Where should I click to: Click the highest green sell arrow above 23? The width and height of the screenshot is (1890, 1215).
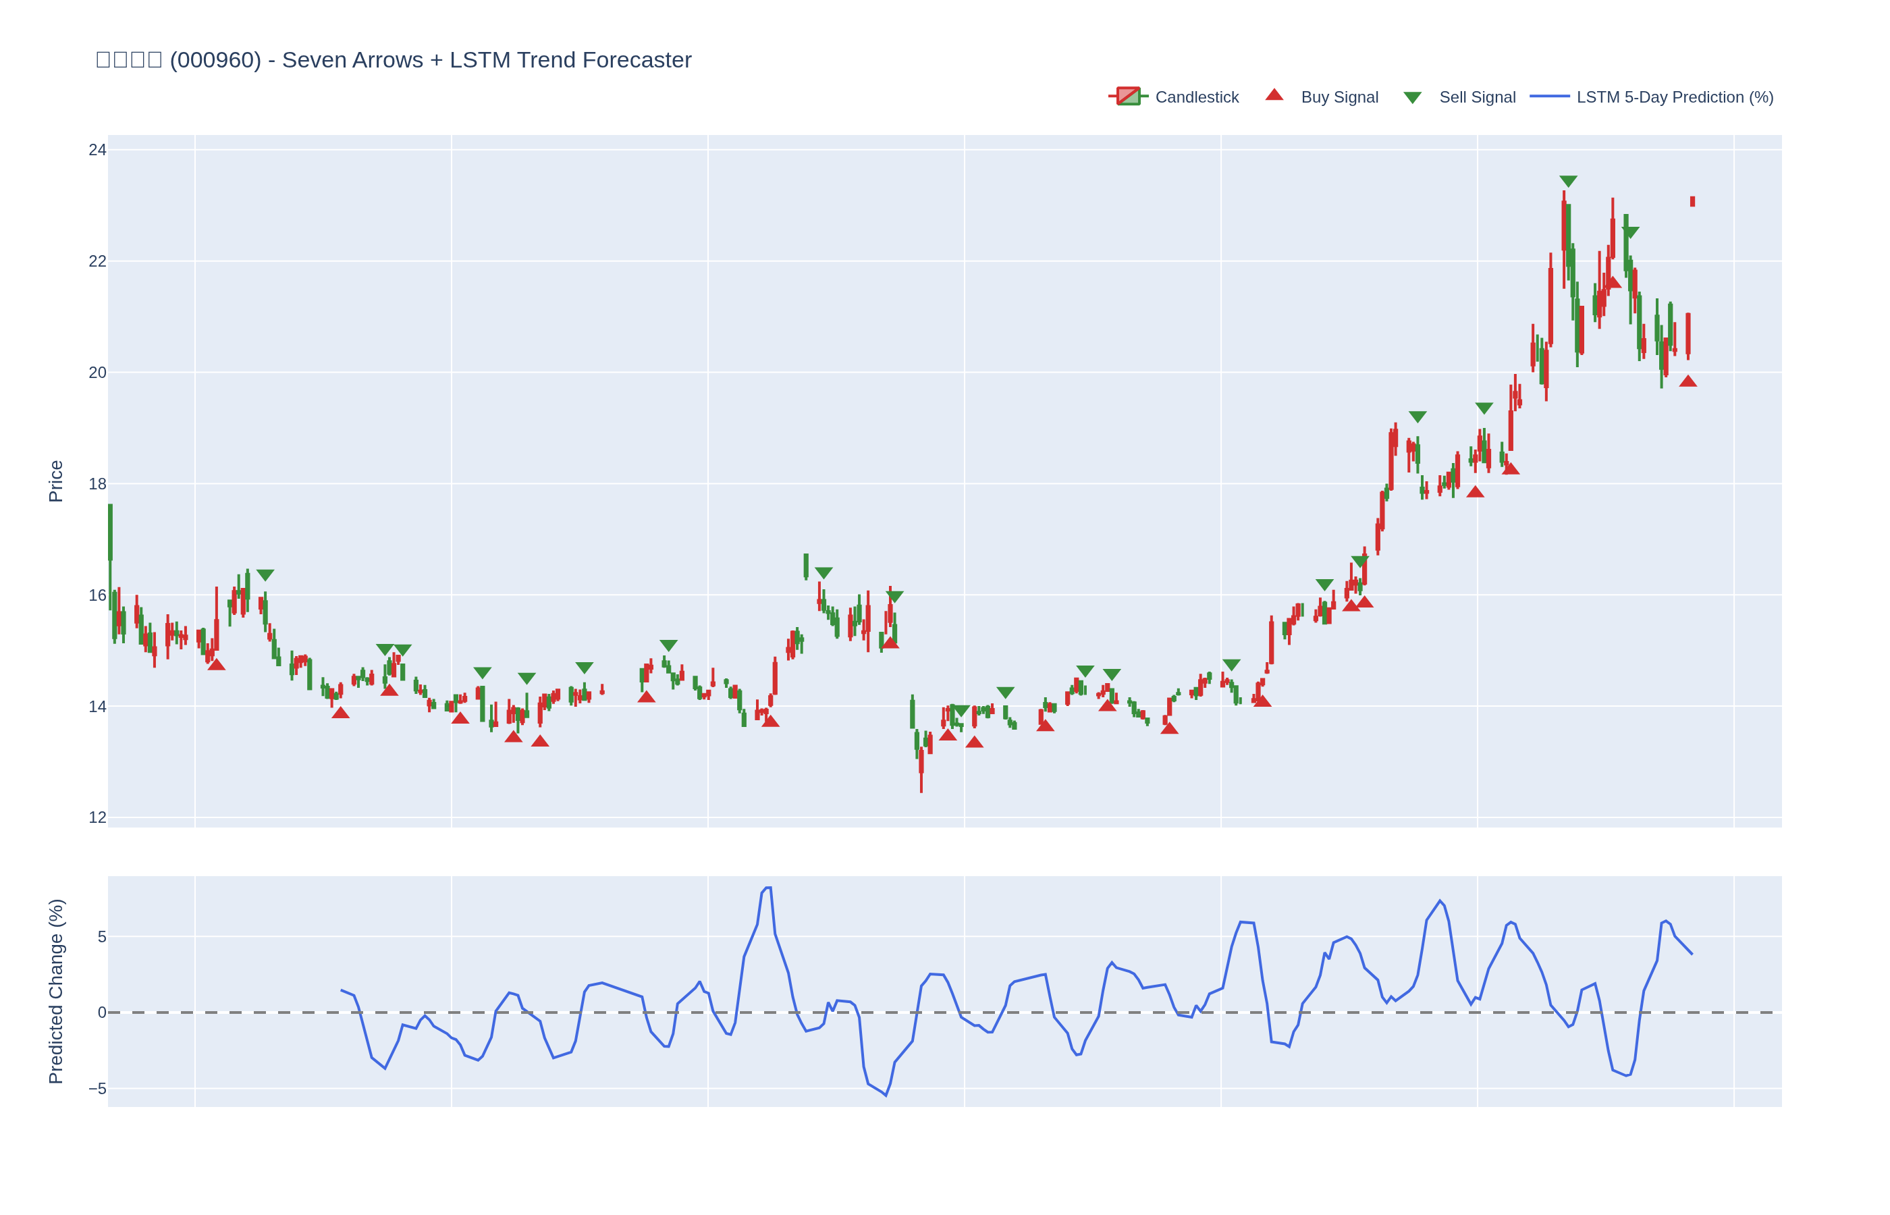click(x=1568, y=182)
